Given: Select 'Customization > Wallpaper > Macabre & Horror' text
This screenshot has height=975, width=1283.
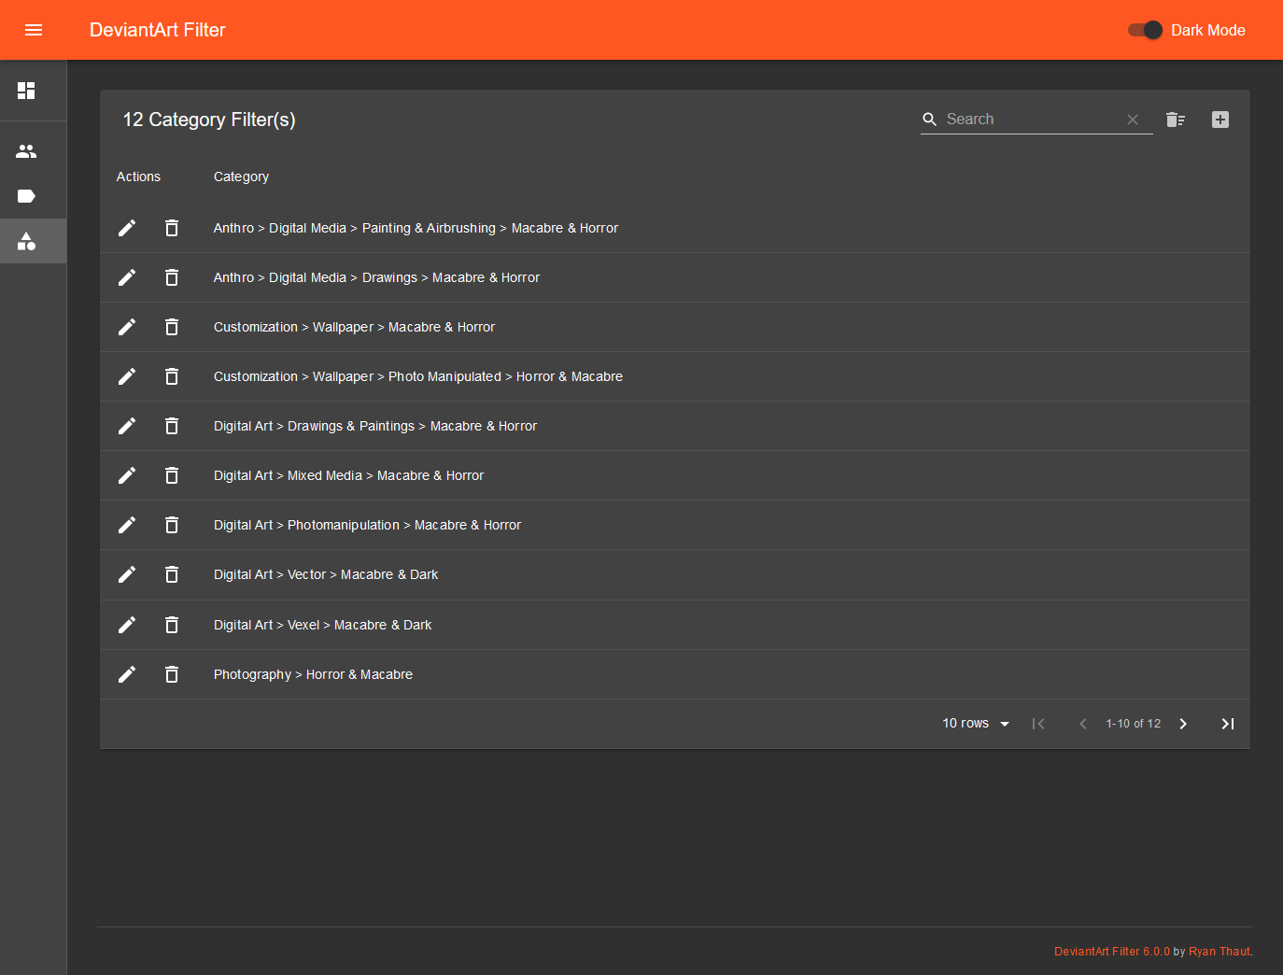Looking at the screenshot, I should [x=354, y=327].
